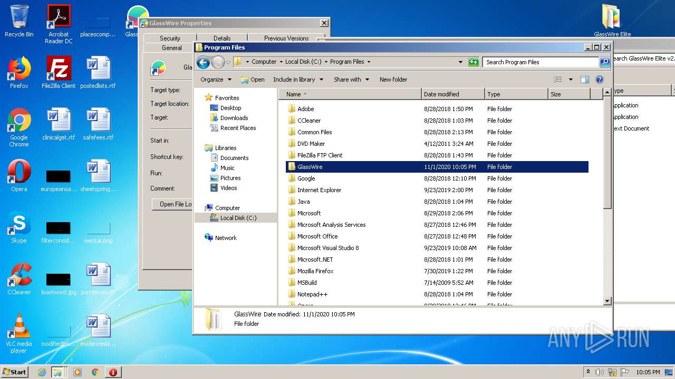Screen dimensions: 675x379
Task: Click the Search Program Files field
Action: (540, 62)
